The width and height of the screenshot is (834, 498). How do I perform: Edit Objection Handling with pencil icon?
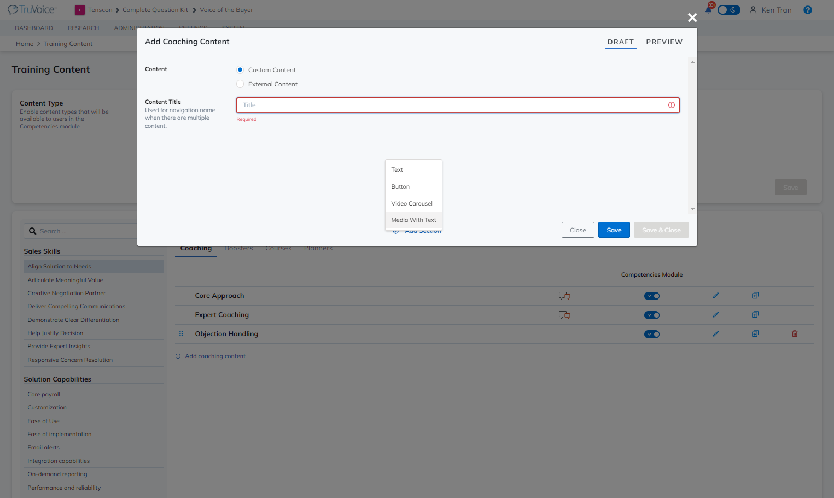coord(716,334)
